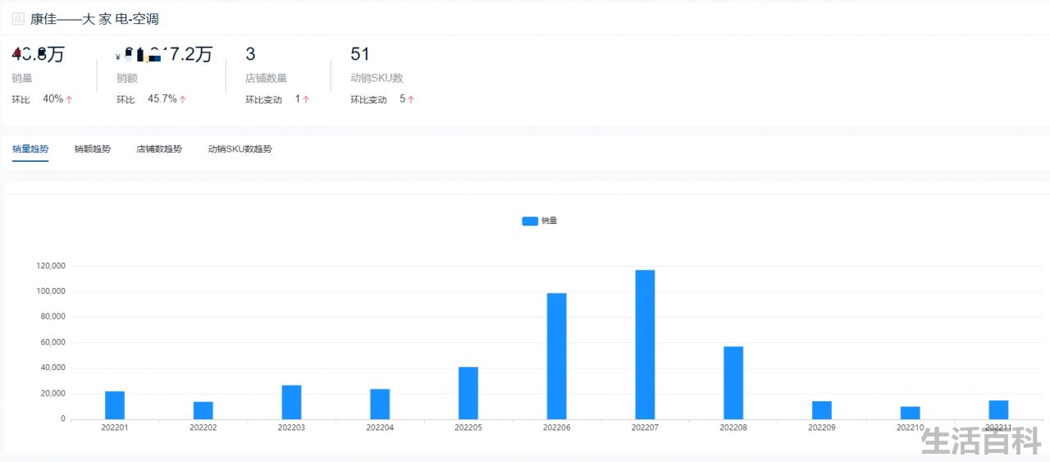Click the 40% 环比 value

52,99
